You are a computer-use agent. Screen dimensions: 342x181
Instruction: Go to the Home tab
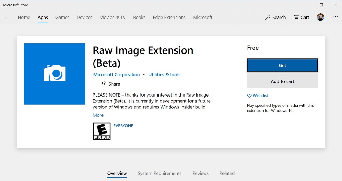pyautogui.click(x=24, y=17)
